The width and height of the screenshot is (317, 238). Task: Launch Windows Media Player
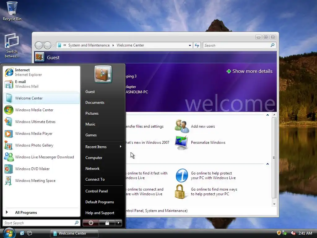click(x=41, y=134)
